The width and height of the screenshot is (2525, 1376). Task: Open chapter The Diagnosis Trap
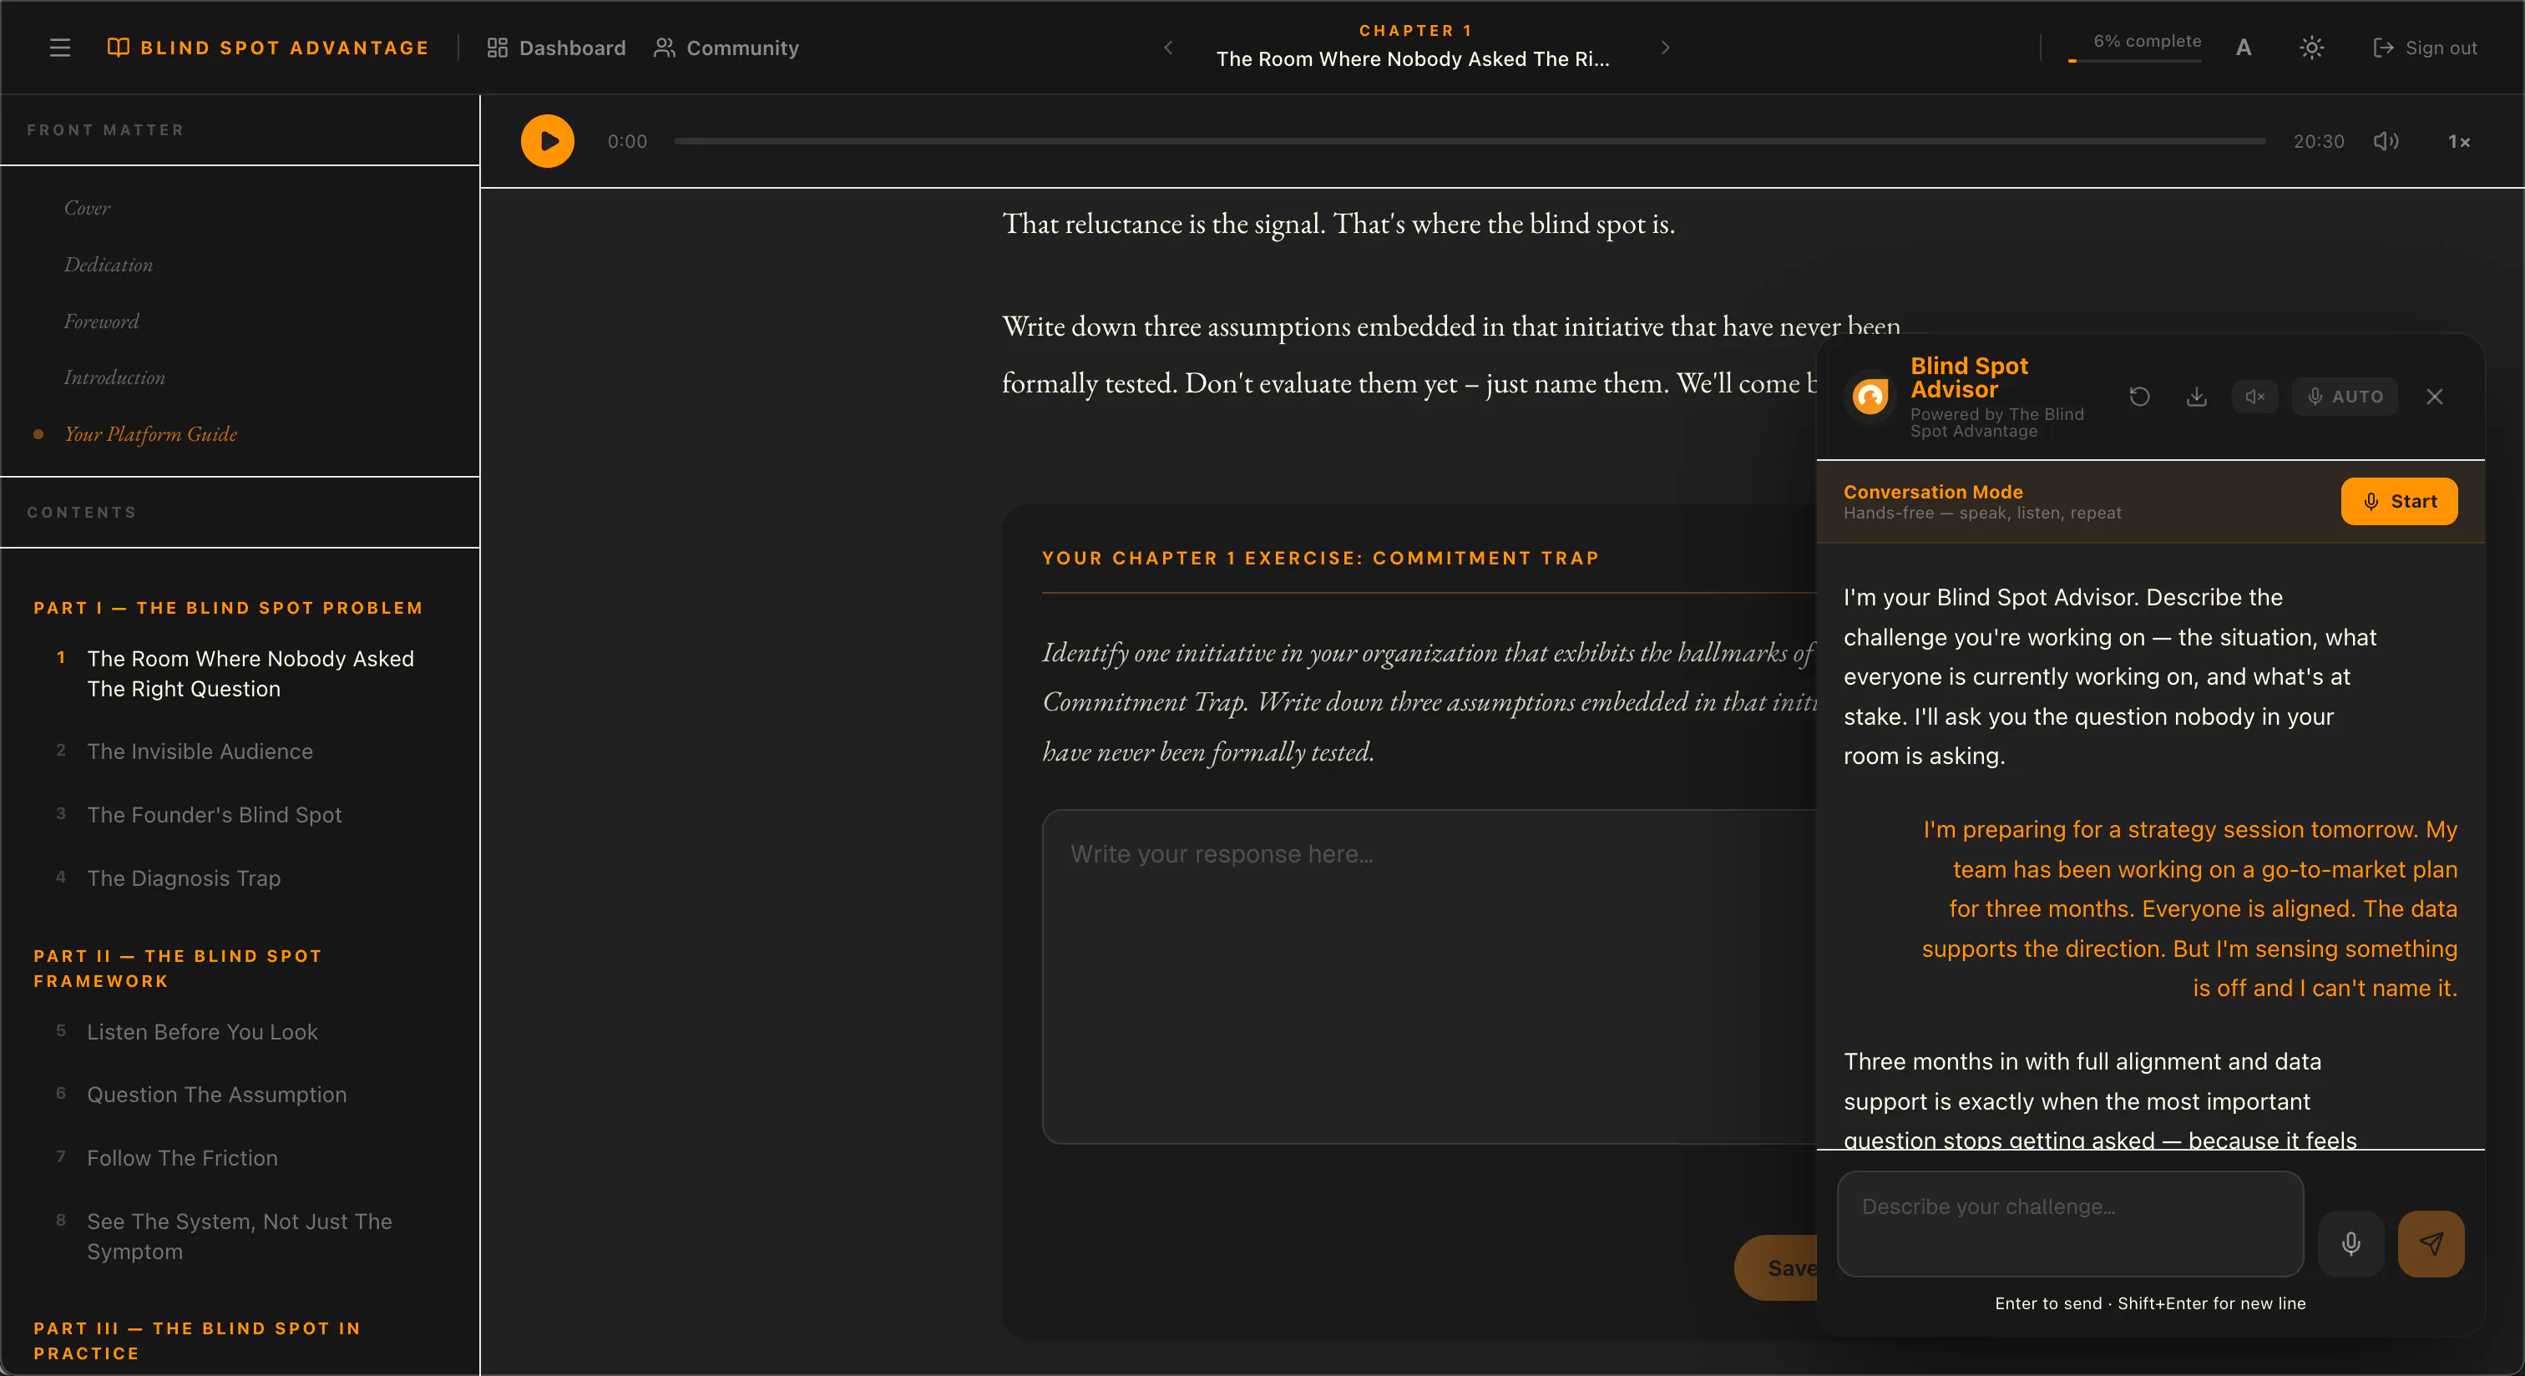point(184,878)
